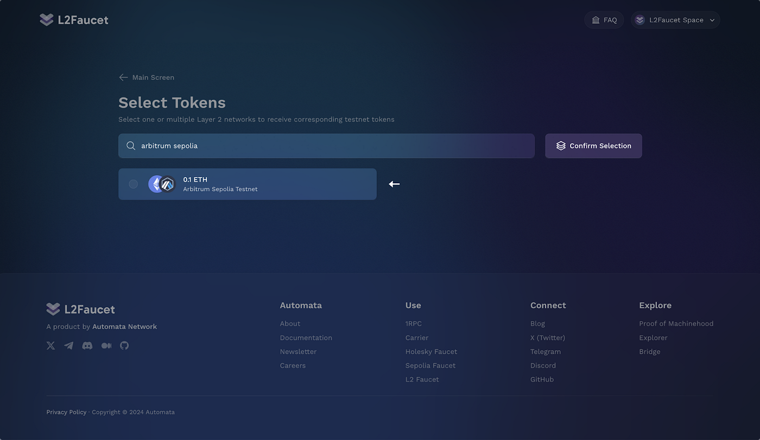Image resolution: width=760 pixels, height=440 pixels.
Task: Open the Telegram text link under Connect
Action: (x=546, y=352)
